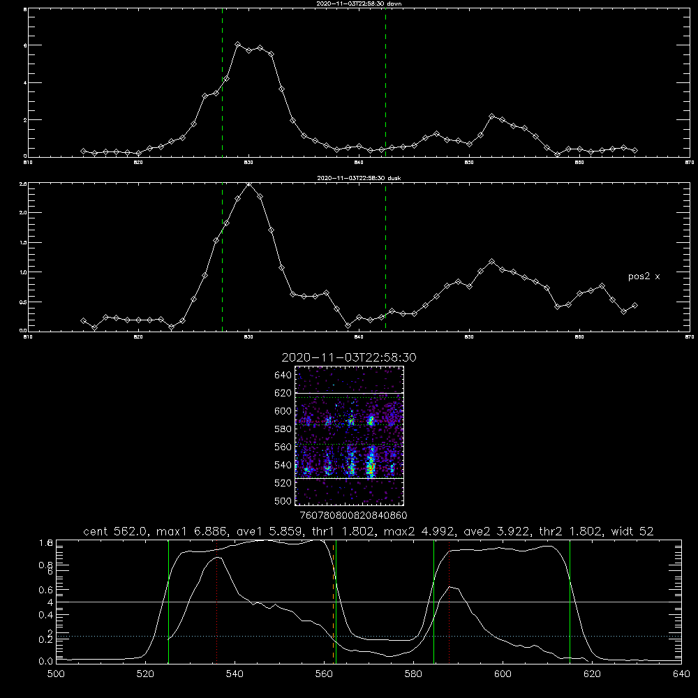Image resolution: width=698 pixels, height=698 pixels.
Task: Click the '2020-11-03T22:58:30 dawn' plot title
Action: (359, 3)
